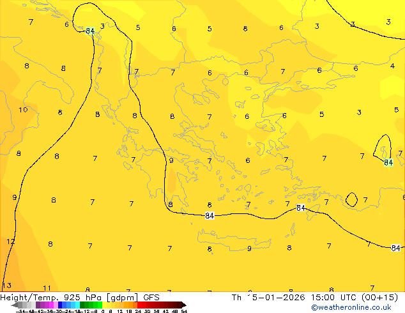Click the temperature value 12 at left edge
Image resolution: width=405 pixels, height=313 pixels.
click(x=11, y=241)
